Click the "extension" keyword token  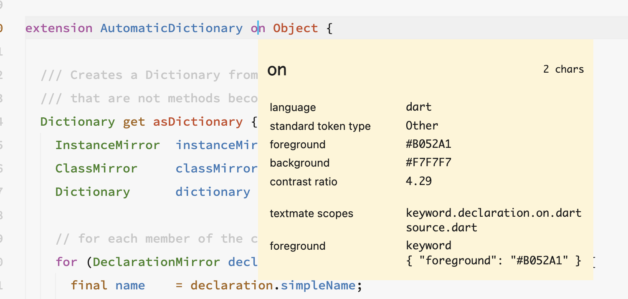[x=58, y=28]
